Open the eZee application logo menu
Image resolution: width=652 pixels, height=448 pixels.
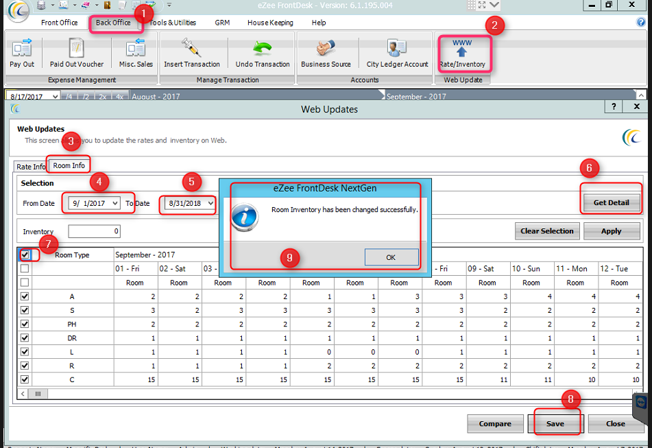pyautogui.click(x=19, y=10)
